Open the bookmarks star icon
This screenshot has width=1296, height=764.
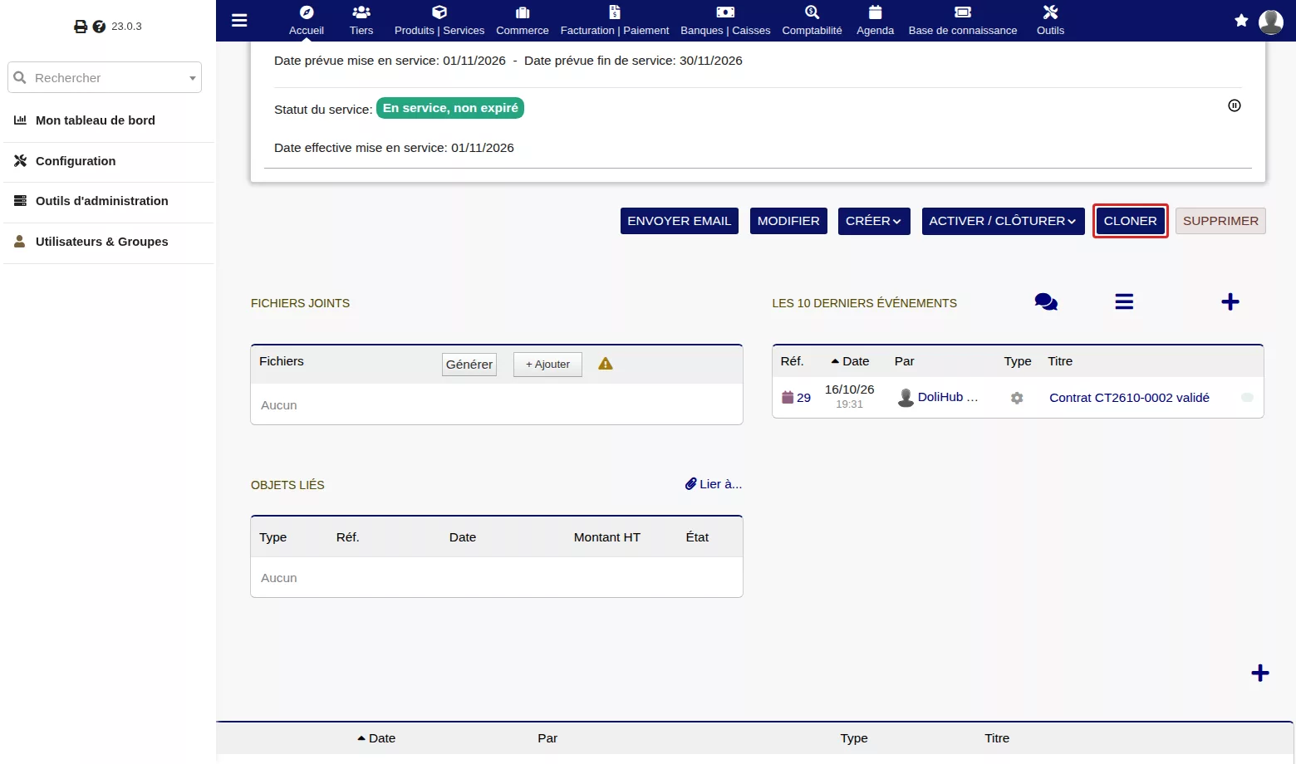1241,21
